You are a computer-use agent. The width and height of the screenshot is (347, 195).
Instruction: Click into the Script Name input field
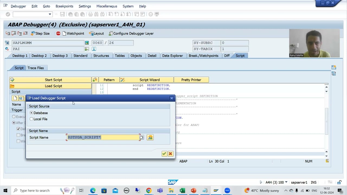[103, 137]
